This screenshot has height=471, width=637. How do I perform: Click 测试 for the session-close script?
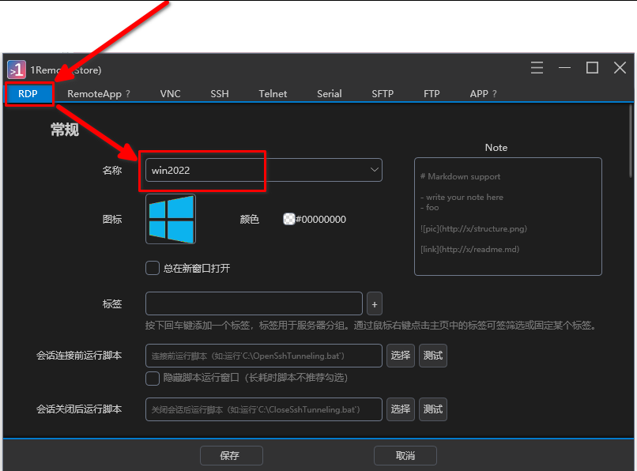click(432, 409)
